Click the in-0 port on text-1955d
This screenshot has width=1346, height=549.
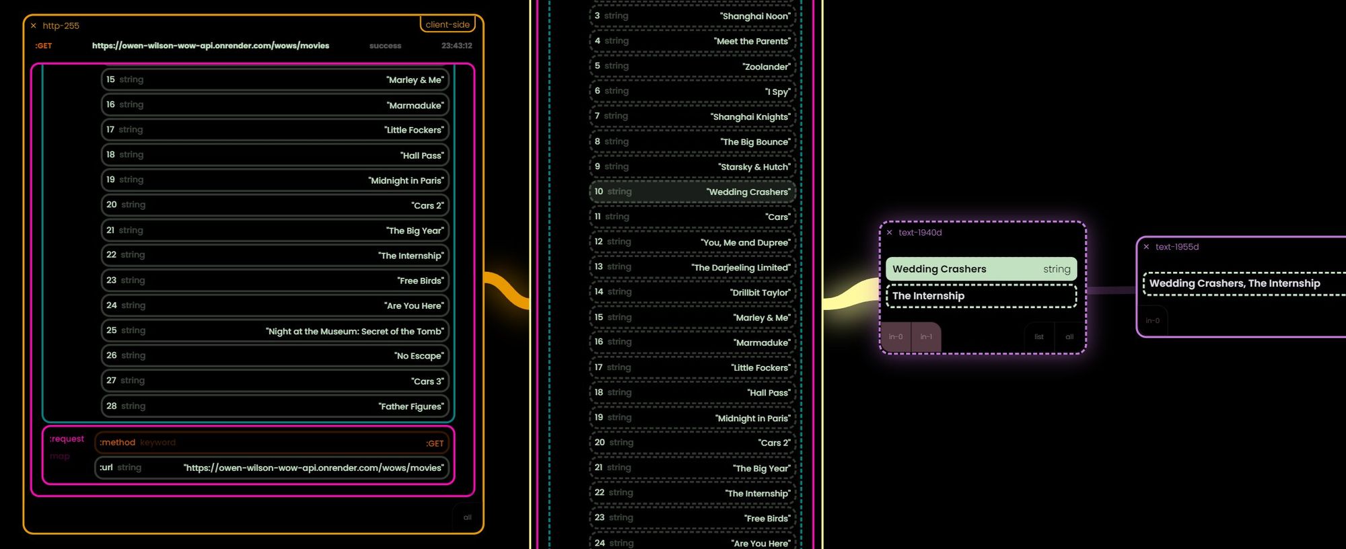[1153, 321]
